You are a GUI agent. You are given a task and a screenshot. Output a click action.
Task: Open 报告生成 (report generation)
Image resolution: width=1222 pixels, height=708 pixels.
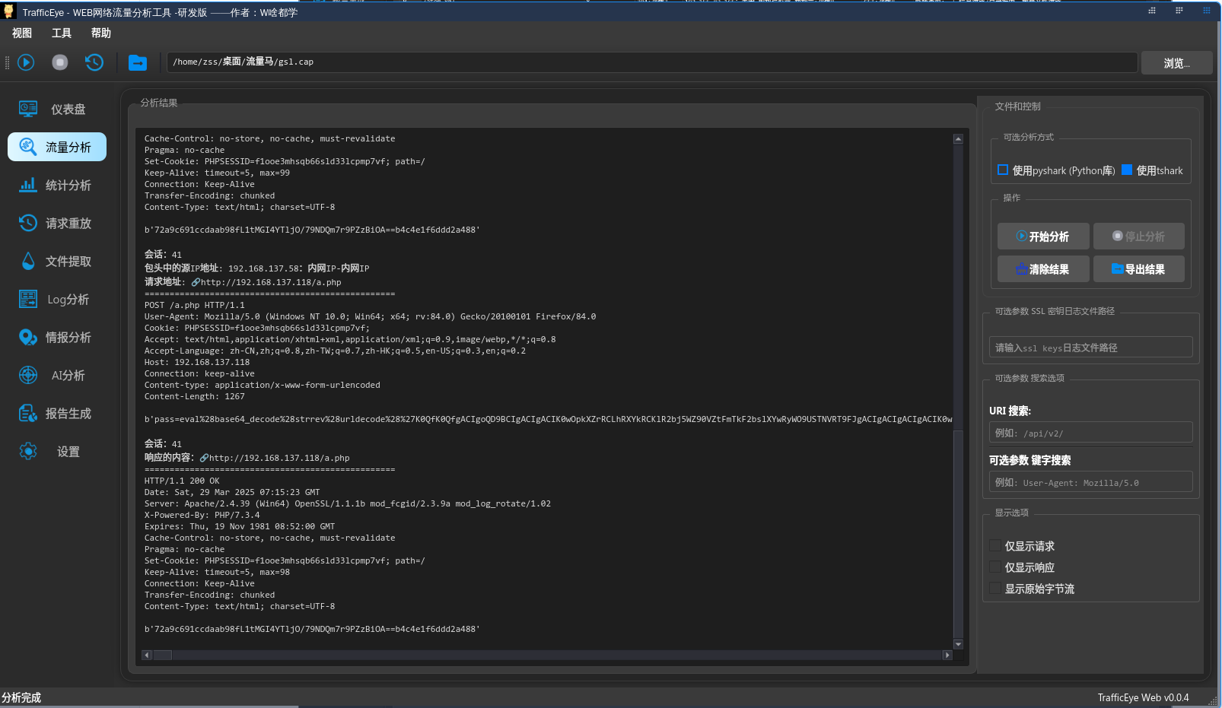tap(56, 413)
